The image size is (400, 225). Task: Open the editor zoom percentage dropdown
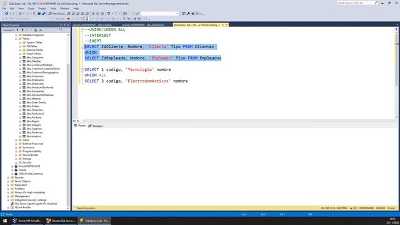pyautogui.click(x=83, y=121)
